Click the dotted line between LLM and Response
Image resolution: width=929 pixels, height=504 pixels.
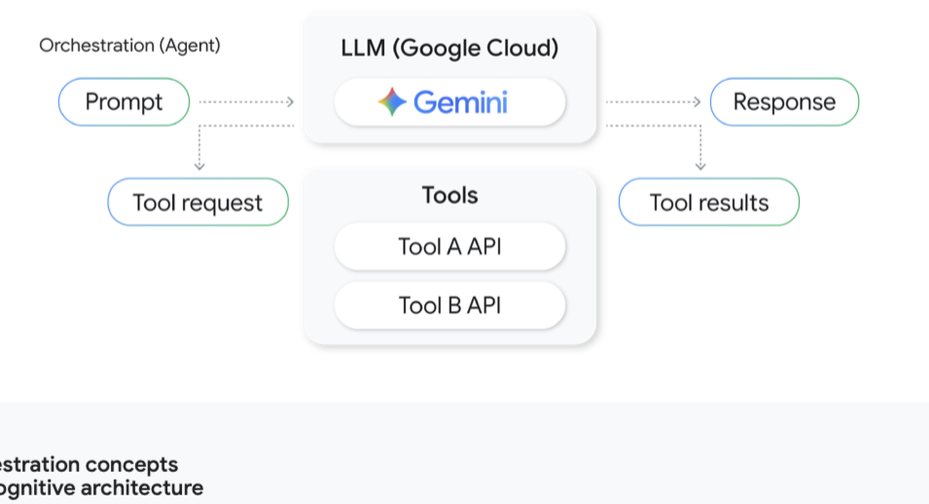point(649,101)
